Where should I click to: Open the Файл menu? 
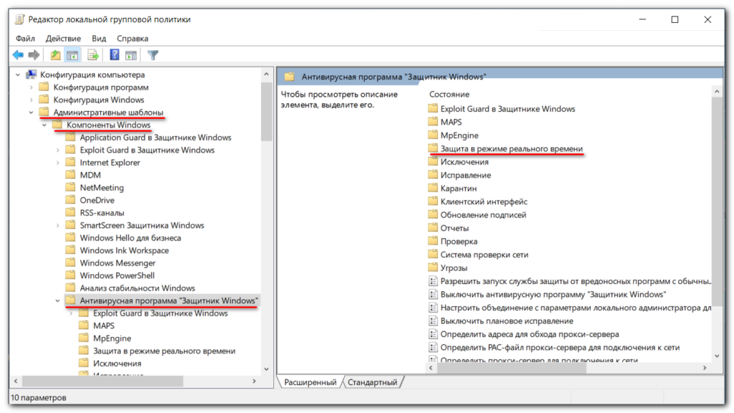(x=25, y=39)
